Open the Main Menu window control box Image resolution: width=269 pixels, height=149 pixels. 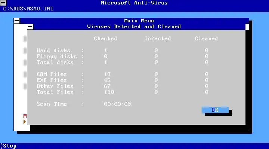pos(17,21)
